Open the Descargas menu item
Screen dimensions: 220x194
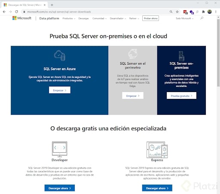[x=83, y=18]
